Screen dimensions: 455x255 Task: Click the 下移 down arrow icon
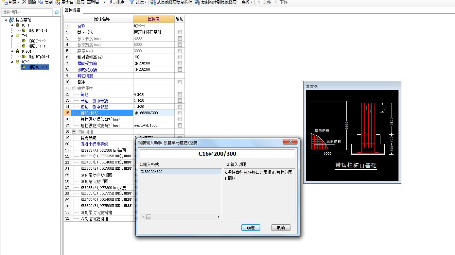pos(276,2)
